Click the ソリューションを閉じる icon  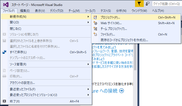coord(4,34)
